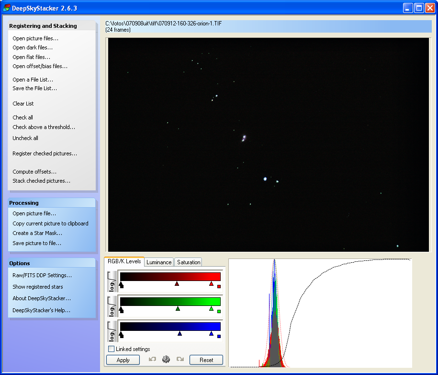
Task: Click the small green square channel indicator
Action: 219,311
